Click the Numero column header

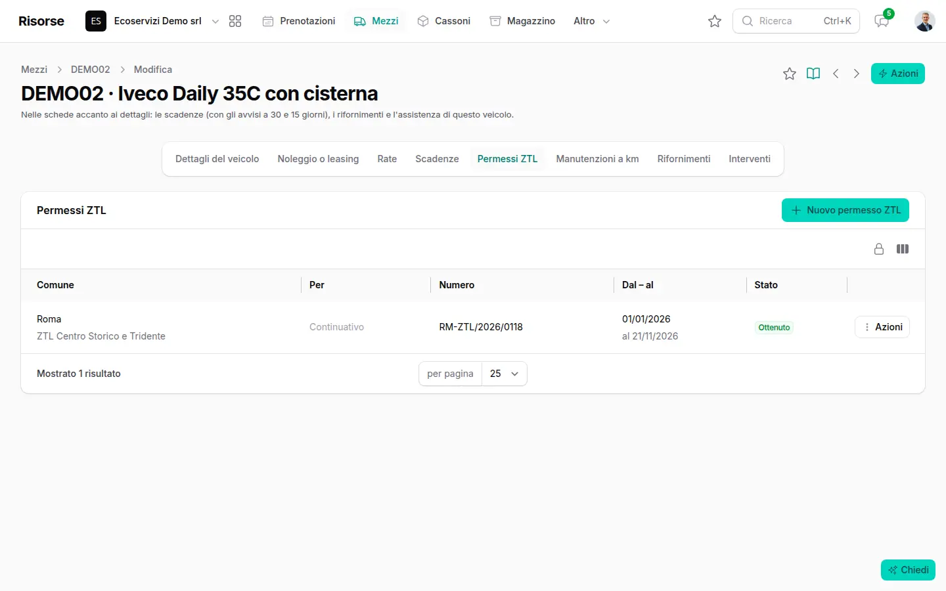[x=457, y=285]
